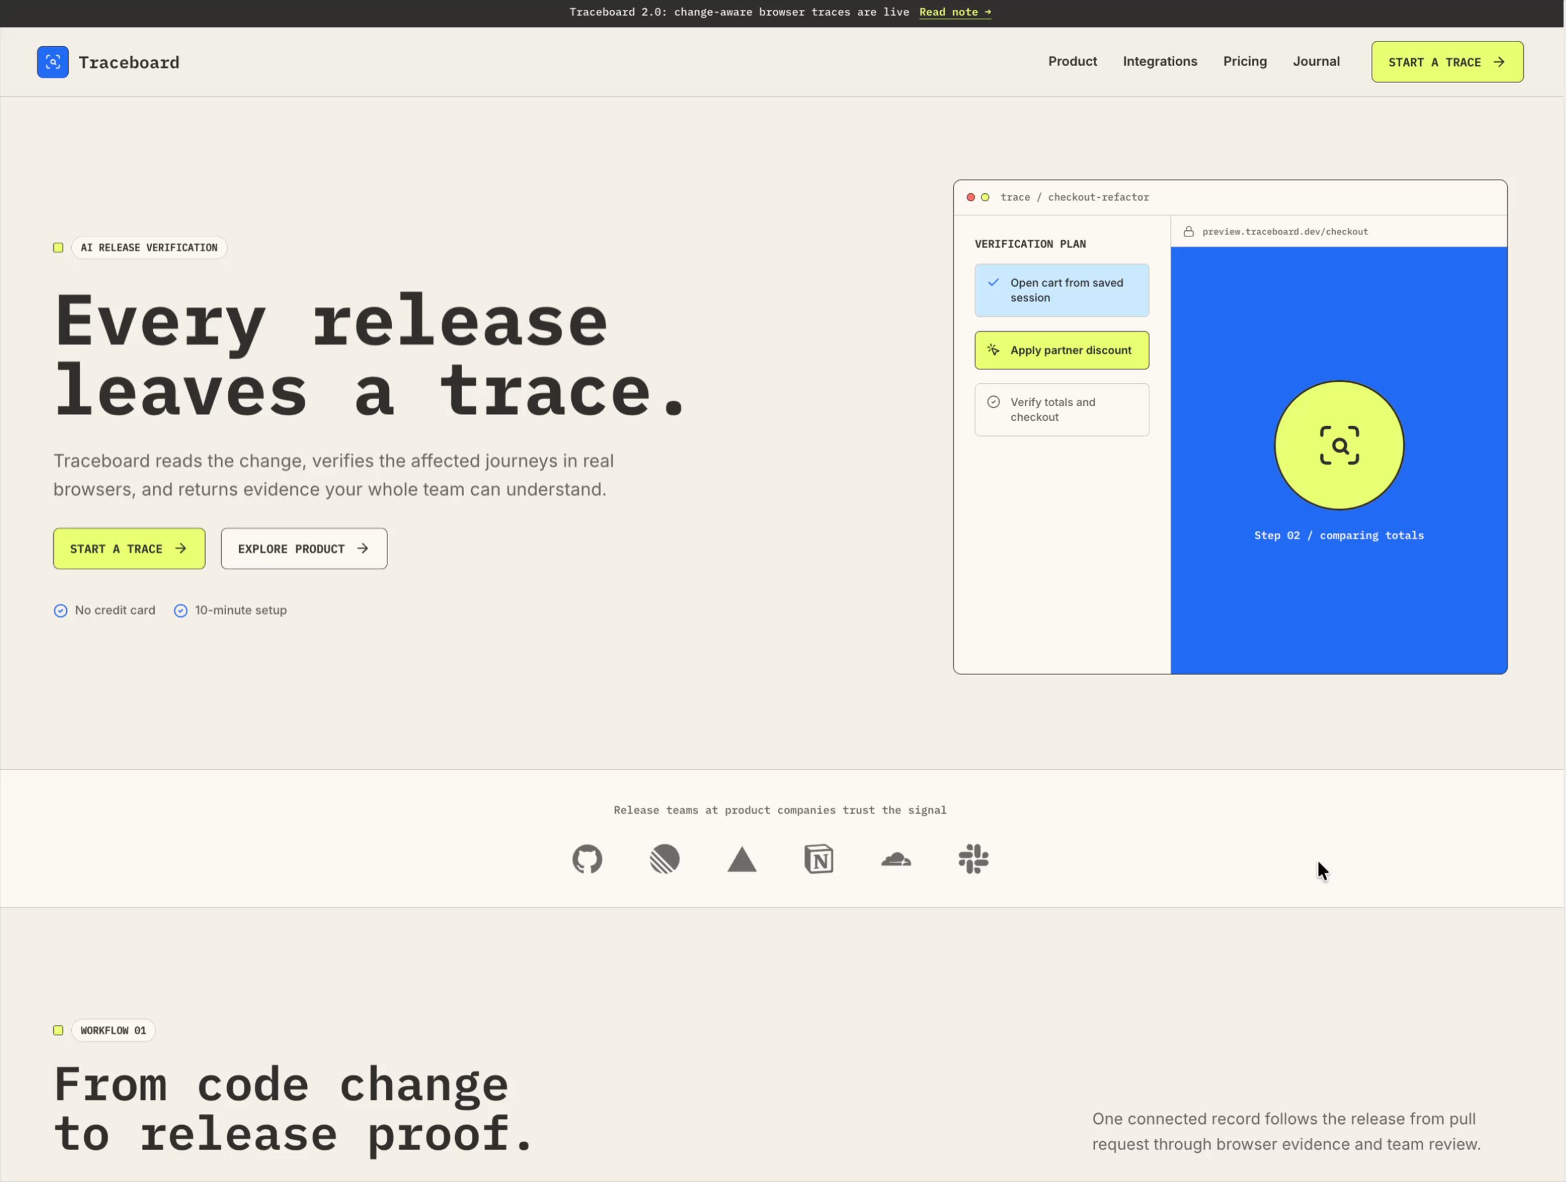Image resolution: width=1566 pixels, height=1182 pixels.
Task: Click the Verification Plan heading
Action: tap(1030, 244)
